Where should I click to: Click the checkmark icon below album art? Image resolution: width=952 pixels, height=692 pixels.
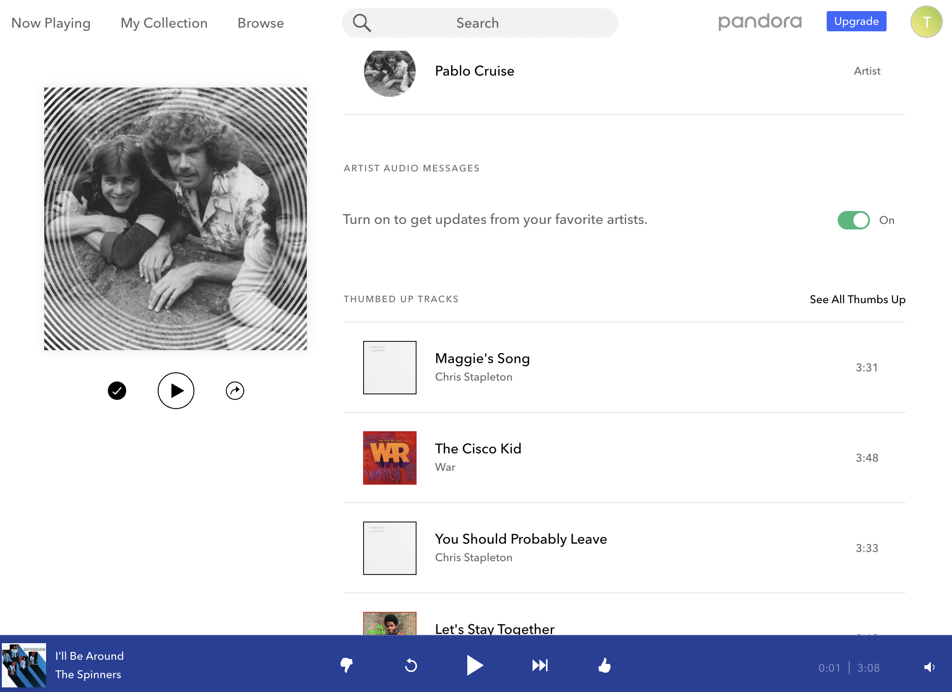pyautogui.click(x=117, y=390)
